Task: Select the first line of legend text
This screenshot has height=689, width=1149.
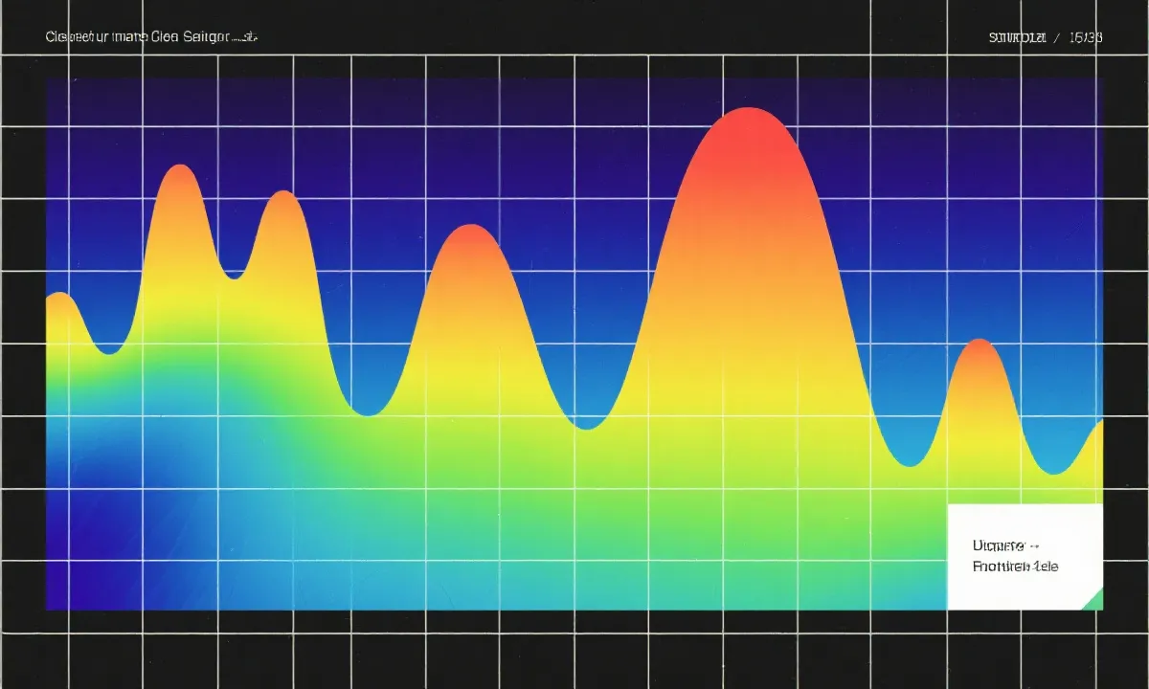Action: coord(999,545)
